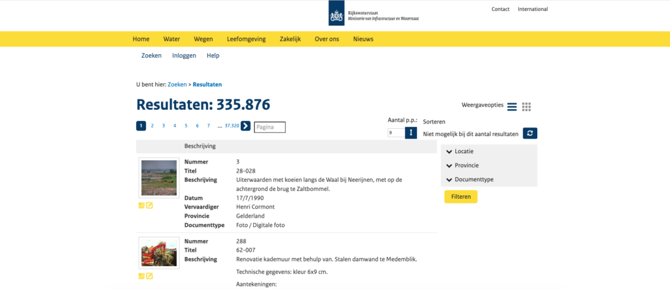Go to results page 2

pyautogui.click(x=152, y=126)
